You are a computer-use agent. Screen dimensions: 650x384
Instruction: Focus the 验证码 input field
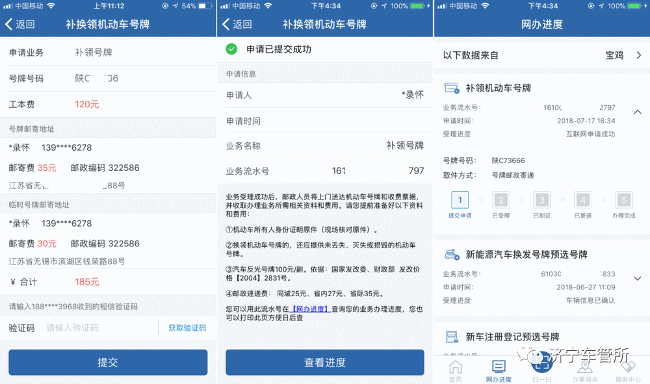[99, 327]
